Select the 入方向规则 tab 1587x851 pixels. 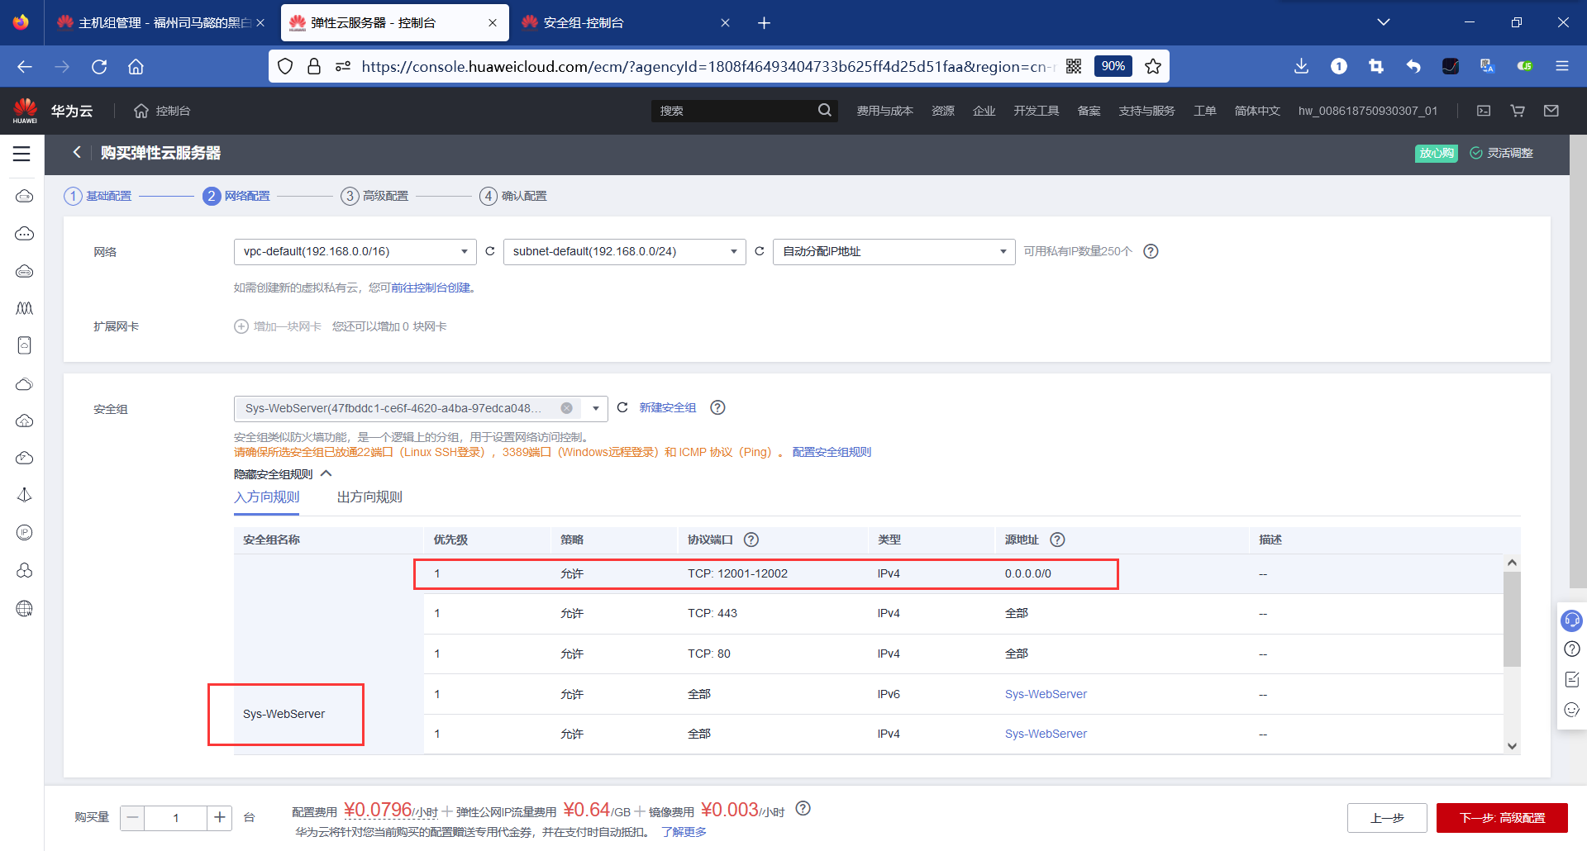267,497
